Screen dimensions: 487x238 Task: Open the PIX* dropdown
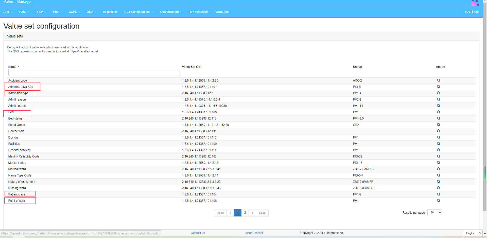tap(57, 12)
